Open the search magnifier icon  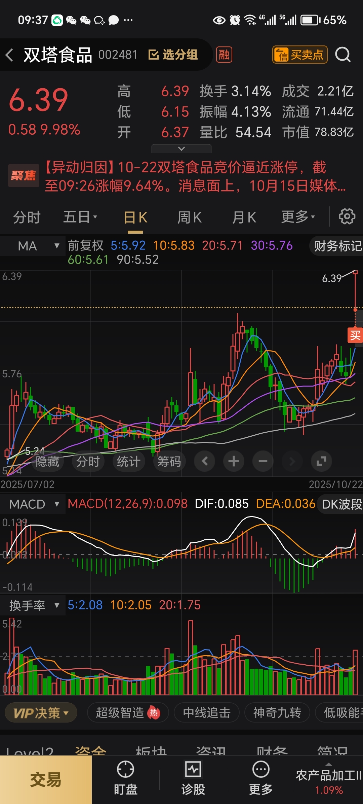tap(343, 55)
